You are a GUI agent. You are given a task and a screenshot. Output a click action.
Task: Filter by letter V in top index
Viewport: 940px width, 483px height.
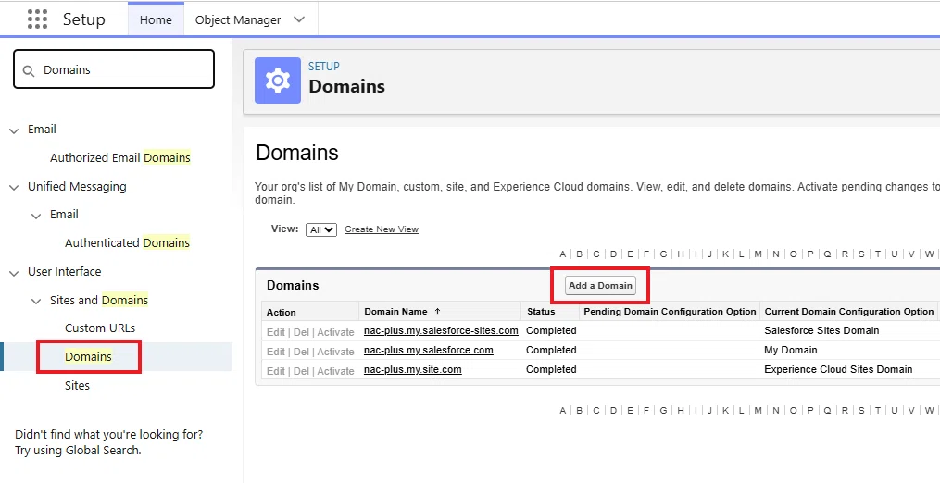(911, 254)
